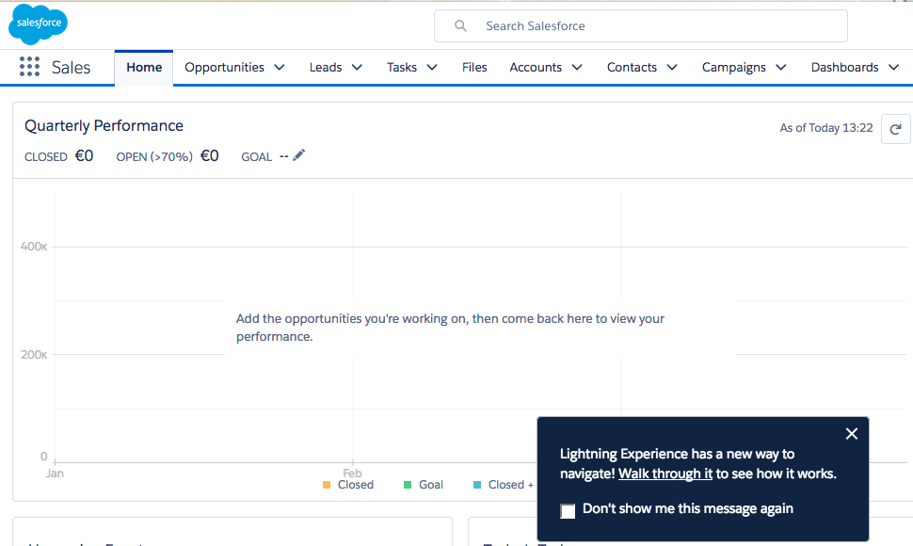This screenshot has height=546, width=913.
Task: Open the App Launcher grid icon
Action: pos(29,67)
